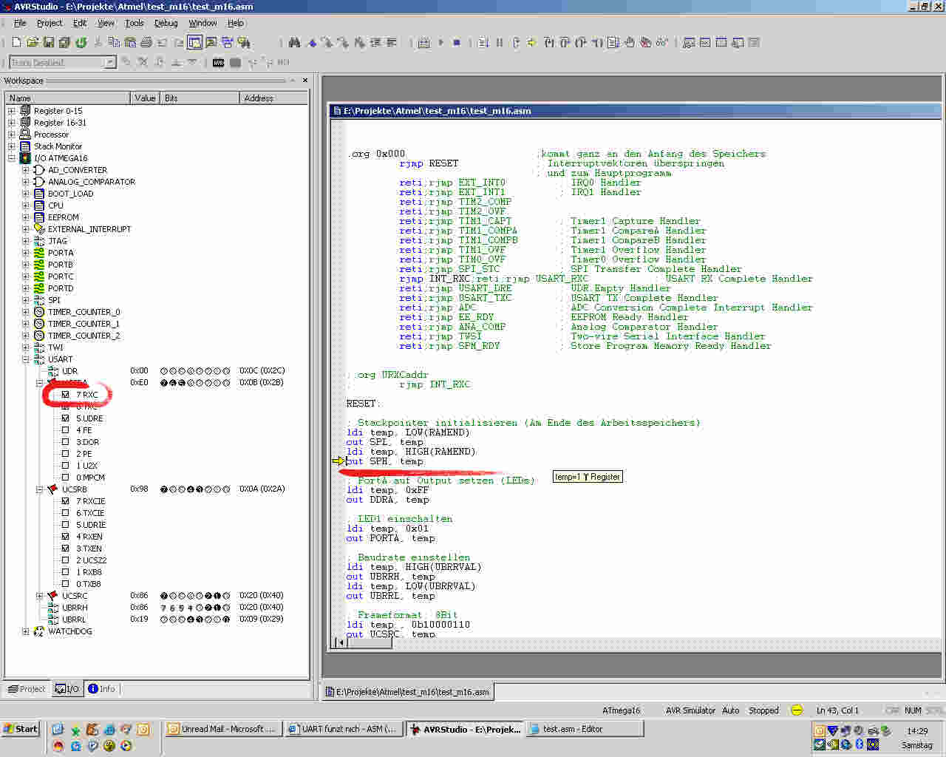Click the Show Next Statement yellow arrow icon

532,43
